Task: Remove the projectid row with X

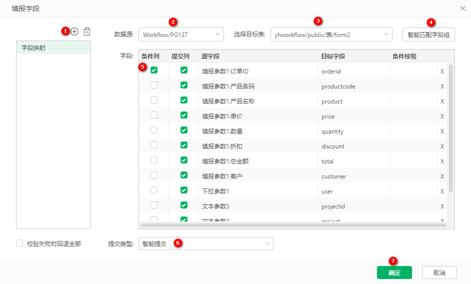Action: click(x=442, y=206)
